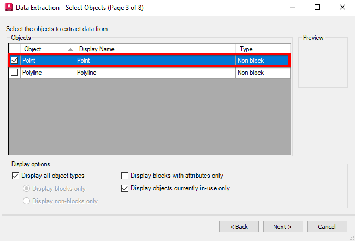
Task: Click the Point object name cell
Action: click(x=48, y=61)
